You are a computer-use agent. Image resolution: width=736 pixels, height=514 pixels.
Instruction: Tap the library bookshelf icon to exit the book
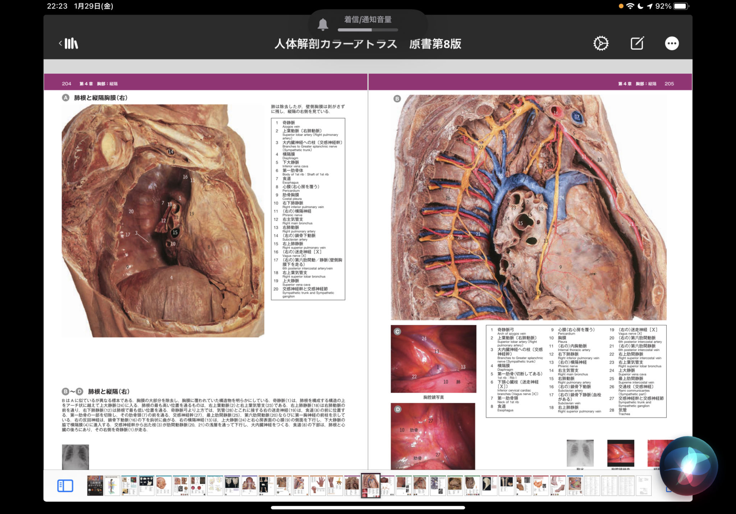coord(71,43)
